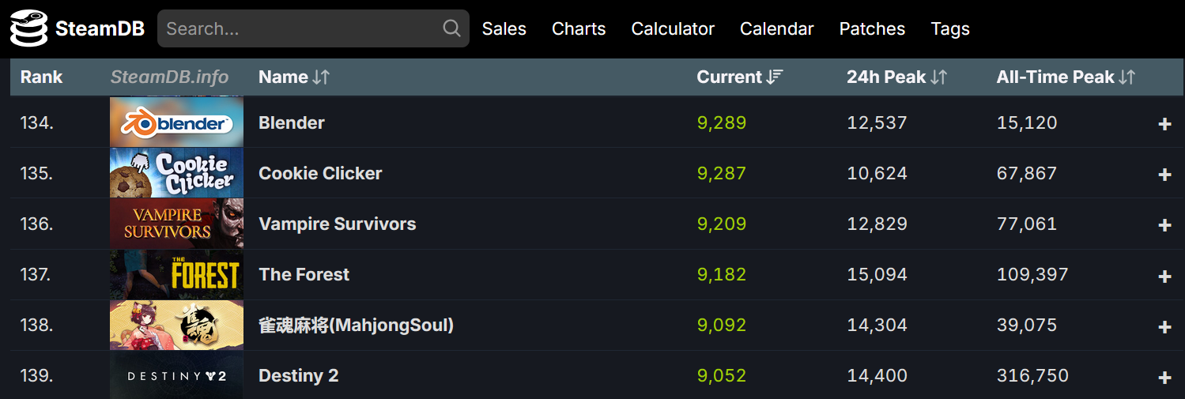Click the 24h Peak sort arrows

coord(938,77)
